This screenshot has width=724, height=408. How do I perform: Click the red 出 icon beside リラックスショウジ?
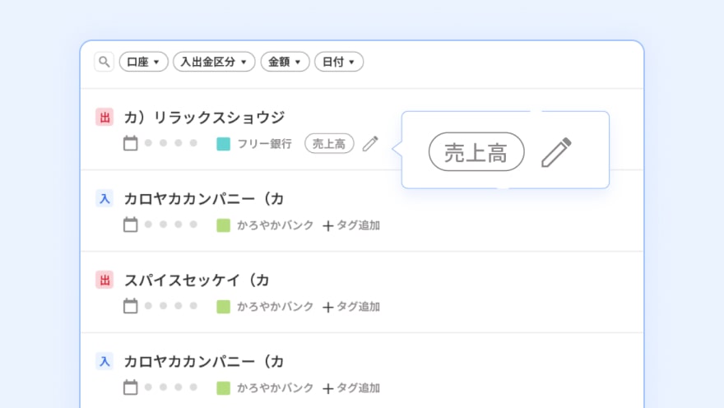point(104,117)
